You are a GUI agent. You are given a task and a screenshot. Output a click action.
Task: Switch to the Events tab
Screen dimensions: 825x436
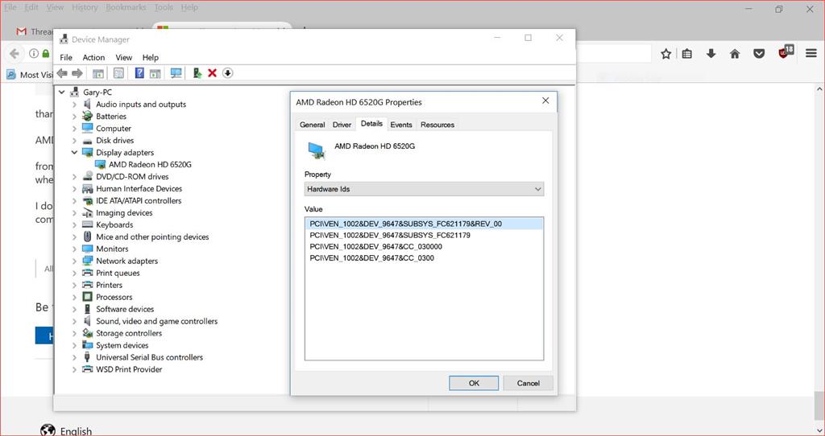point(401,125)
